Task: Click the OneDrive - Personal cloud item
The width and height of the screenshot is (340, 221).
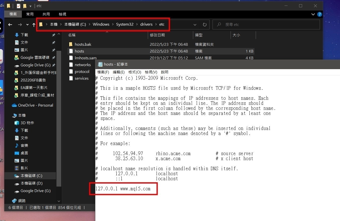Action: pos(35,105)
